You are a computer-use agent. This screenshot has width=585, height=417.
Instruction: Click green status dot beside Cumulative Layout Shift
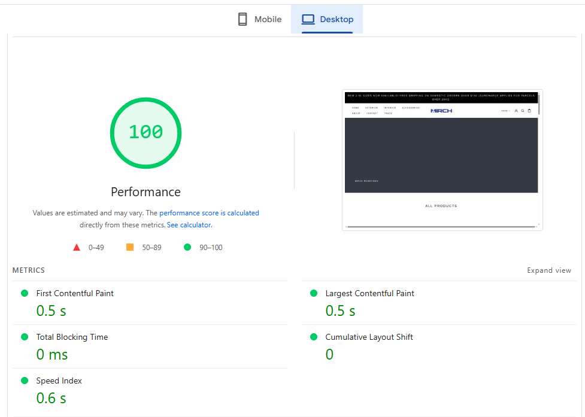point(314,337)
